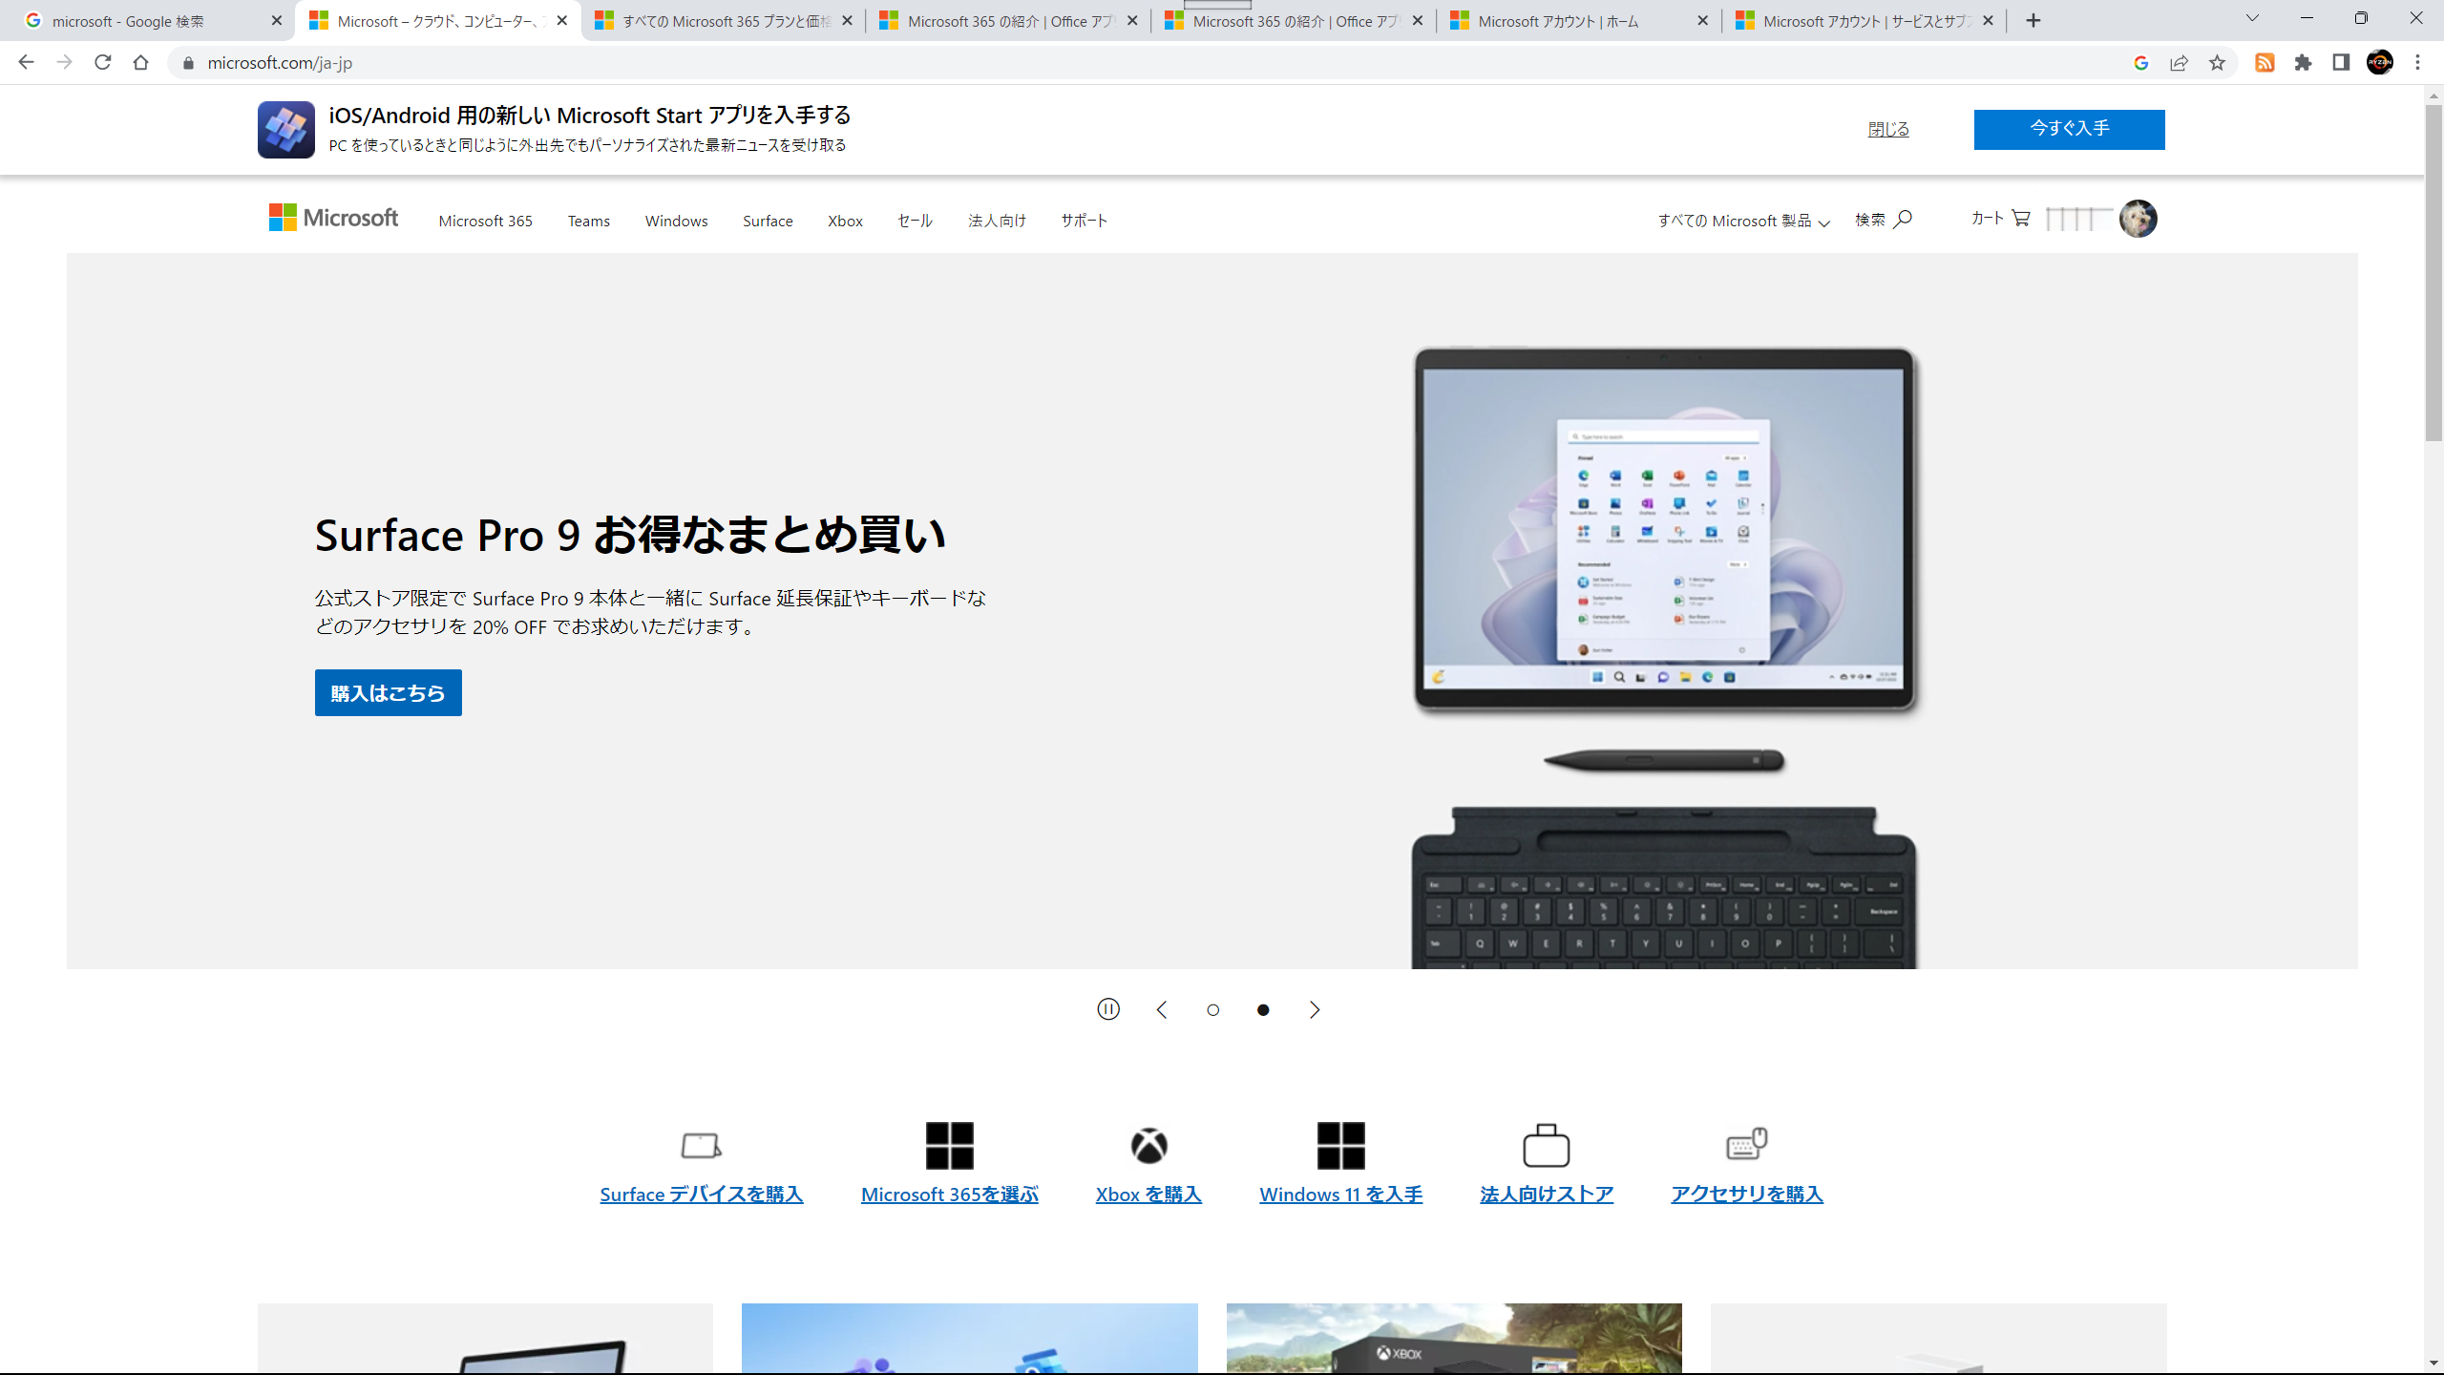The width and height of the screenshot is (2444, 1375).
Task: Expand the すべての Microsoft 製品 dropdown
Action: (x=1743, y=221)
